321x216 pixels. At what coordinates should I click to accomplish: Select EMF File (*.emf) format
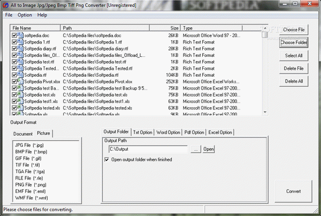click(x=30, y=191)
